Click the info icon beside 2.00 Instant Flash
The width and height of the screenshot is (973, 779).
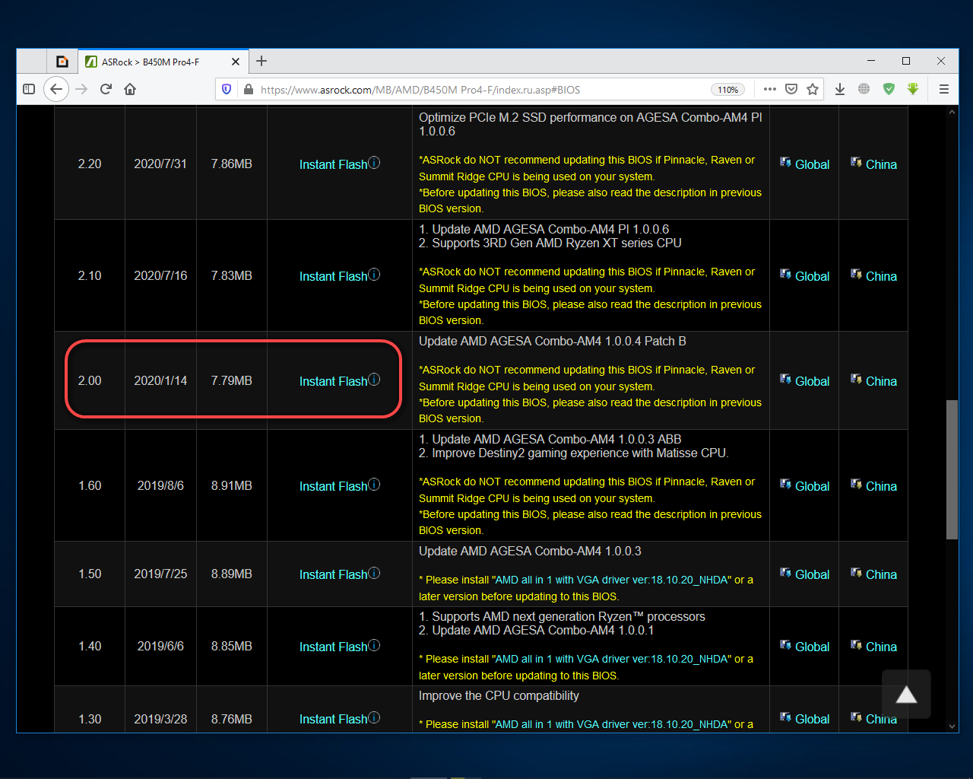[x=374, y=380]
